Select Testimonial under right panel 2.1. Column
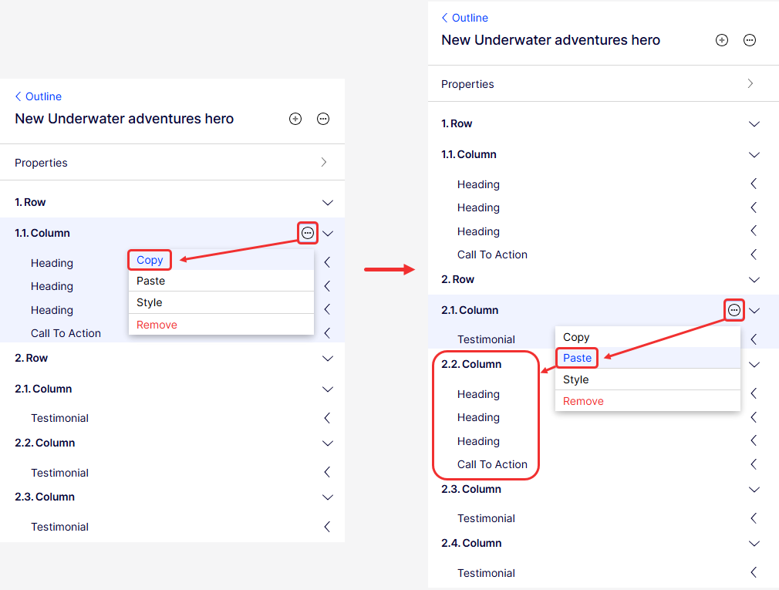Image resolution: width=779 pixels, height=590 pixels. 486,339
